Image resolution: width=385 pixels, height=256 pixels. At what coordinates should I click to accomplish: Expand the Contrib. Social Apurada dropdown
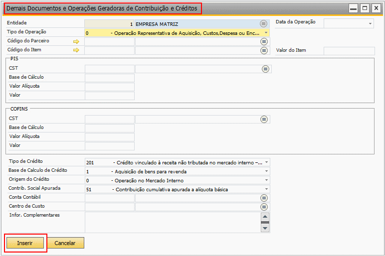(266, 189)
